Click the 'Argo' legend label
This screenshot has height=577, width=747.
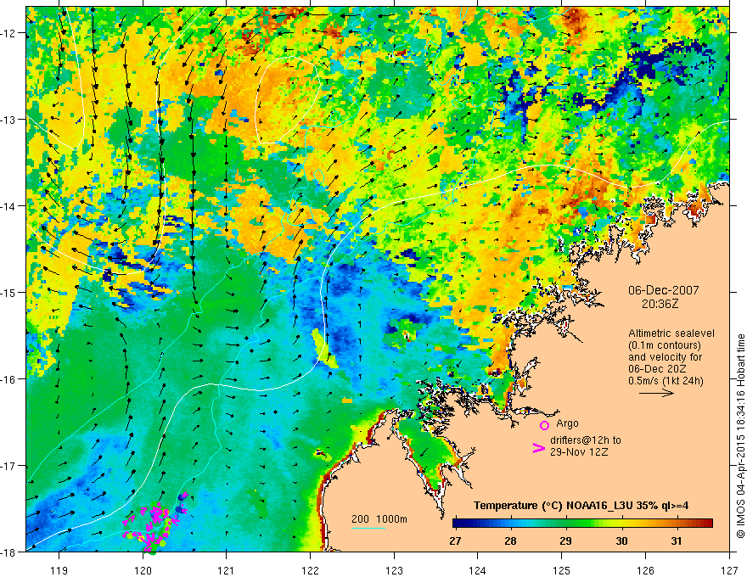pyautogui.click(x=567, y=423)
